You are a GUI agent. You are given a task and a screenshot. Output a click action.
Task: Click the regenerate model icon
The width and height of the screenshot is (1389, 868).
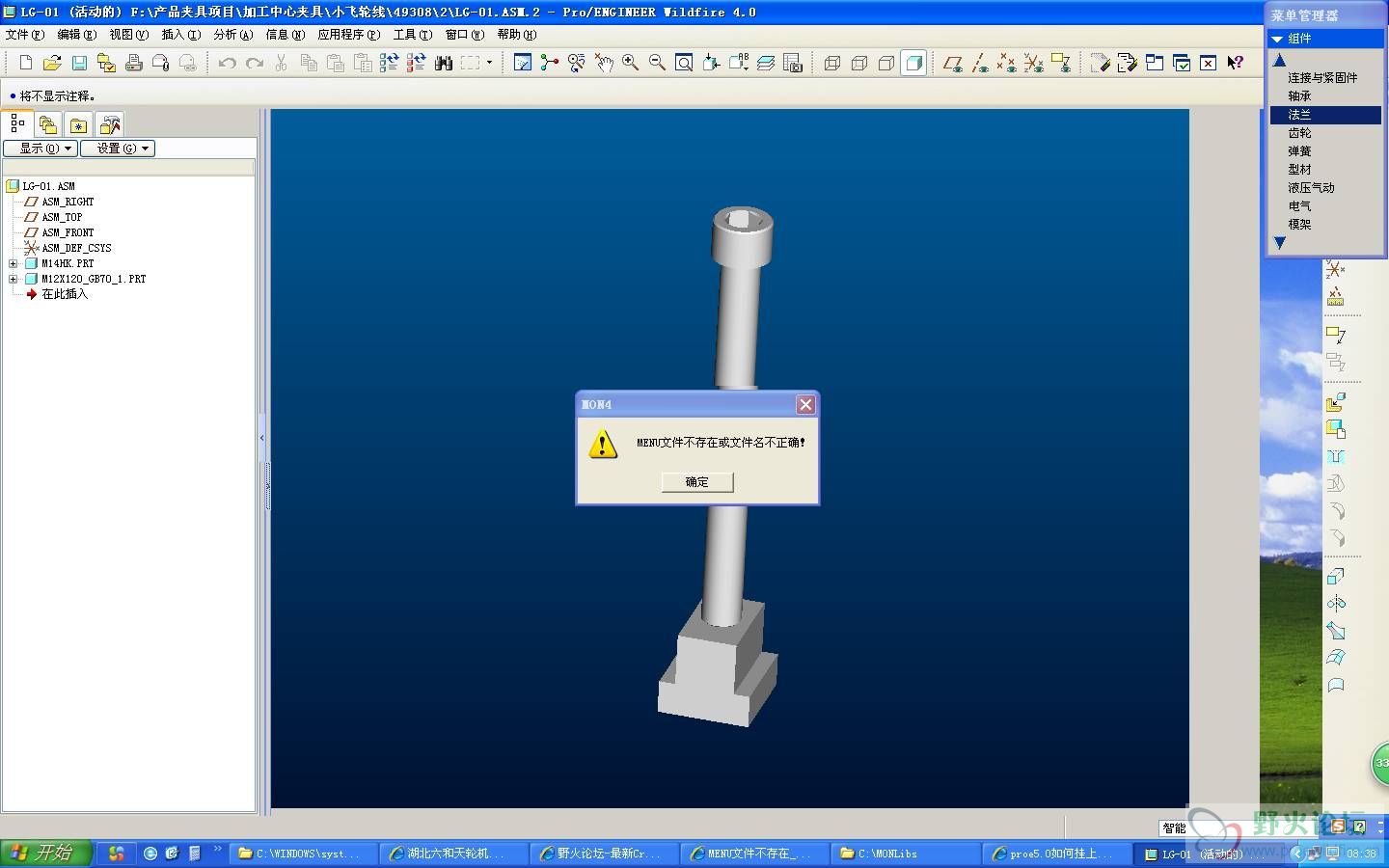click(389, 63)
